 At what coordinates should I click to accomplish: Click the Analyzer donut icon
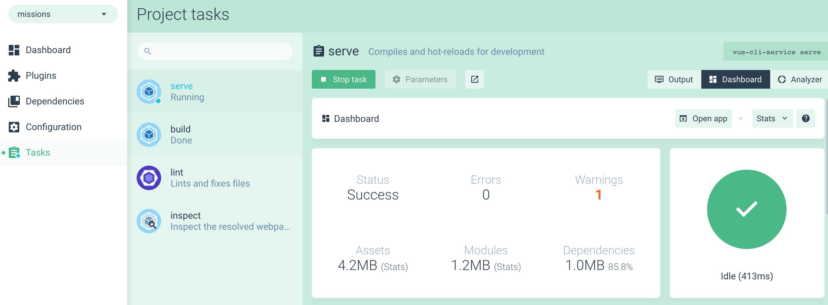pyautogui.click(x=782, y=79)
